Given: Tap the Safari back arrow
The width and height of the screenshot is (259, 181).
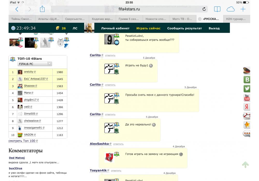Looking at the screenshot, I should pyautogui.click(x=17, y=9).
